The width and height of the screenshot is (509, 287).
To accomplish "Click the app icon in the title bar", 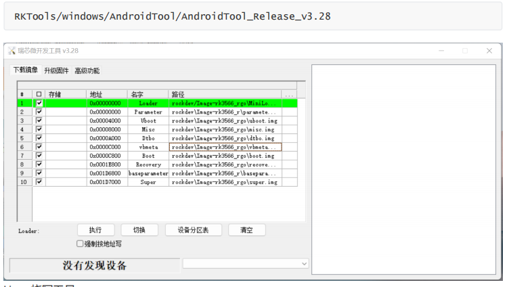I will [11, 51].
